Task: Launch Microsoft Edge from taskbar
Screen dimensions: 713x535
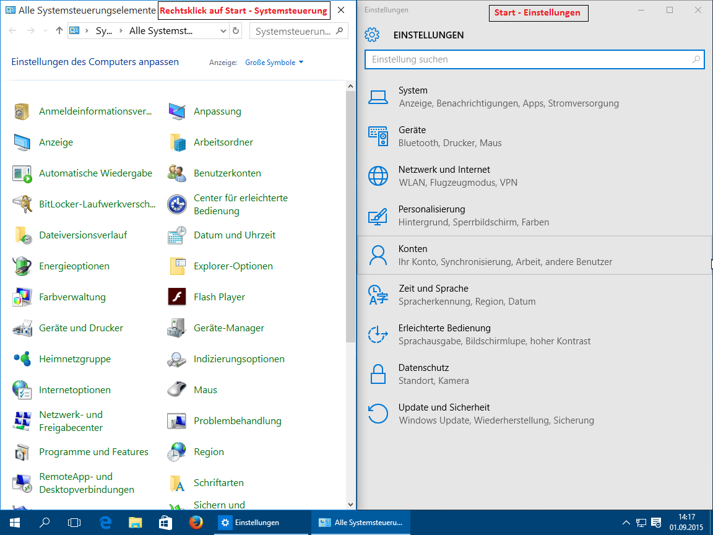Action: tap(105, 523)
